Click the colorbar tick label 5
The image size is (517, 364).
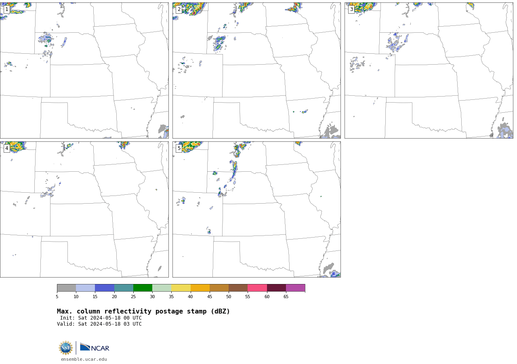click(57, 297)
